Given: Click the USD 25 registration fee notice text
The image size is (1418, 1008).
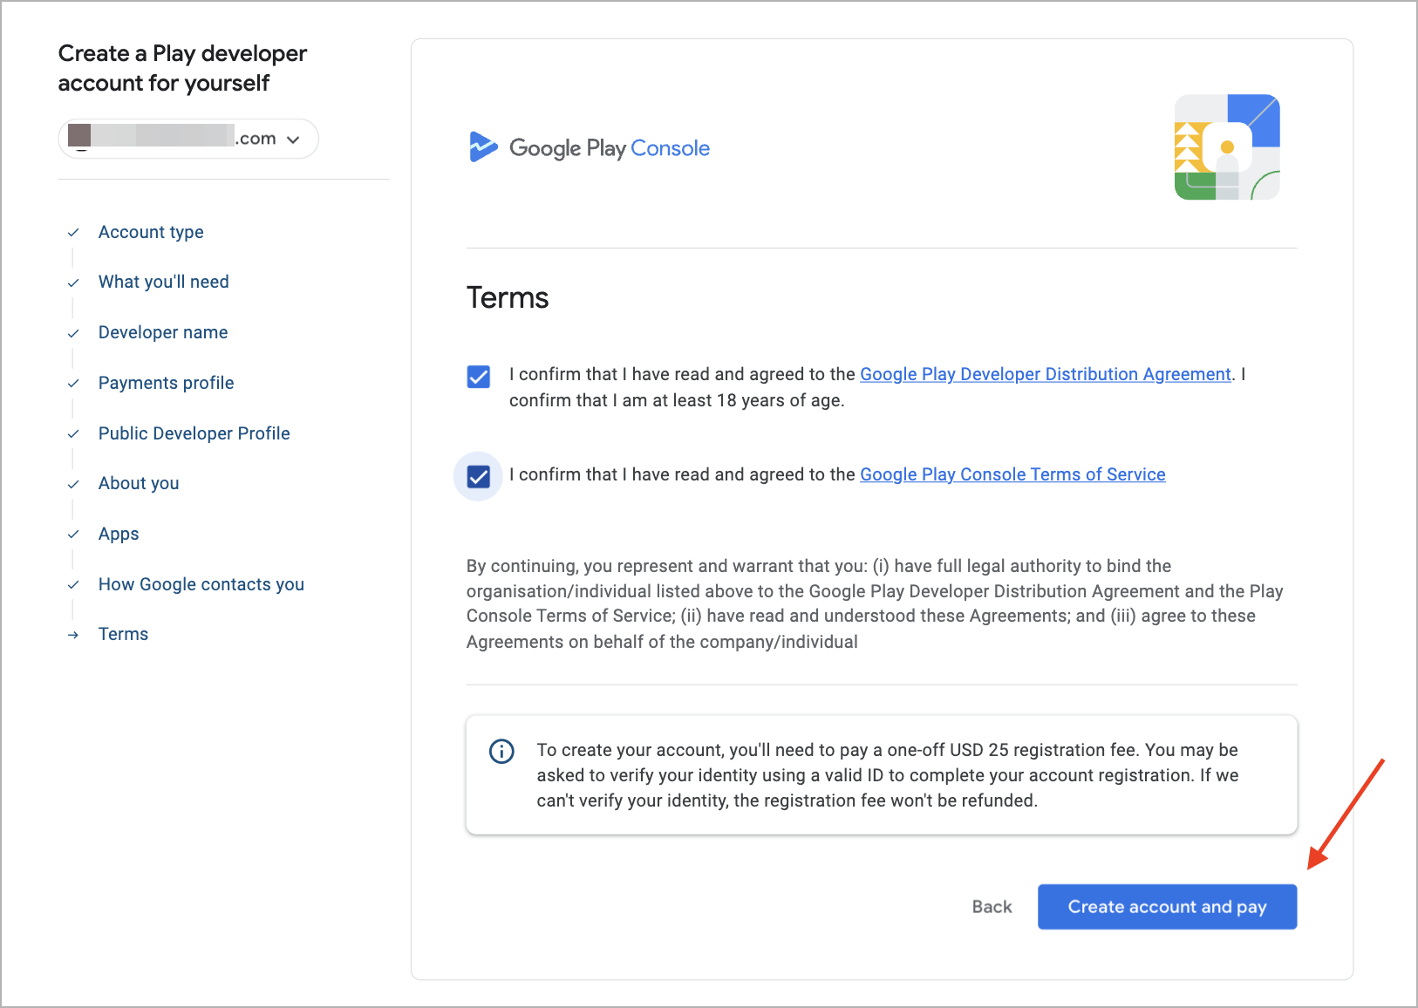Looking at the screenshot, I should 888,775.
